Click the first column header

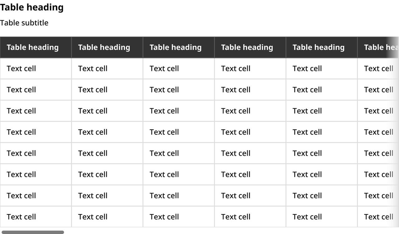click(x=32, y=47)
